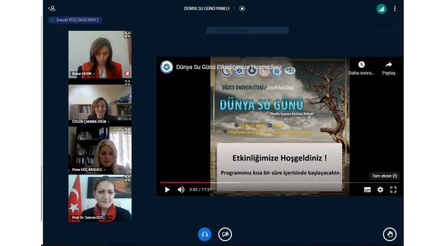Play the Dünya Su Günü video
The height and width of the screenshot is (246, 444).
167,189
